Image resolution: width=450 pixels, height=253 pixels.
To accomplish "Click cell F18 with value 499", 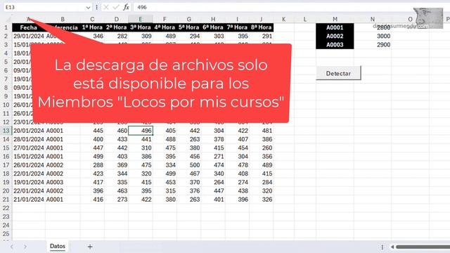I will (165, 174).
